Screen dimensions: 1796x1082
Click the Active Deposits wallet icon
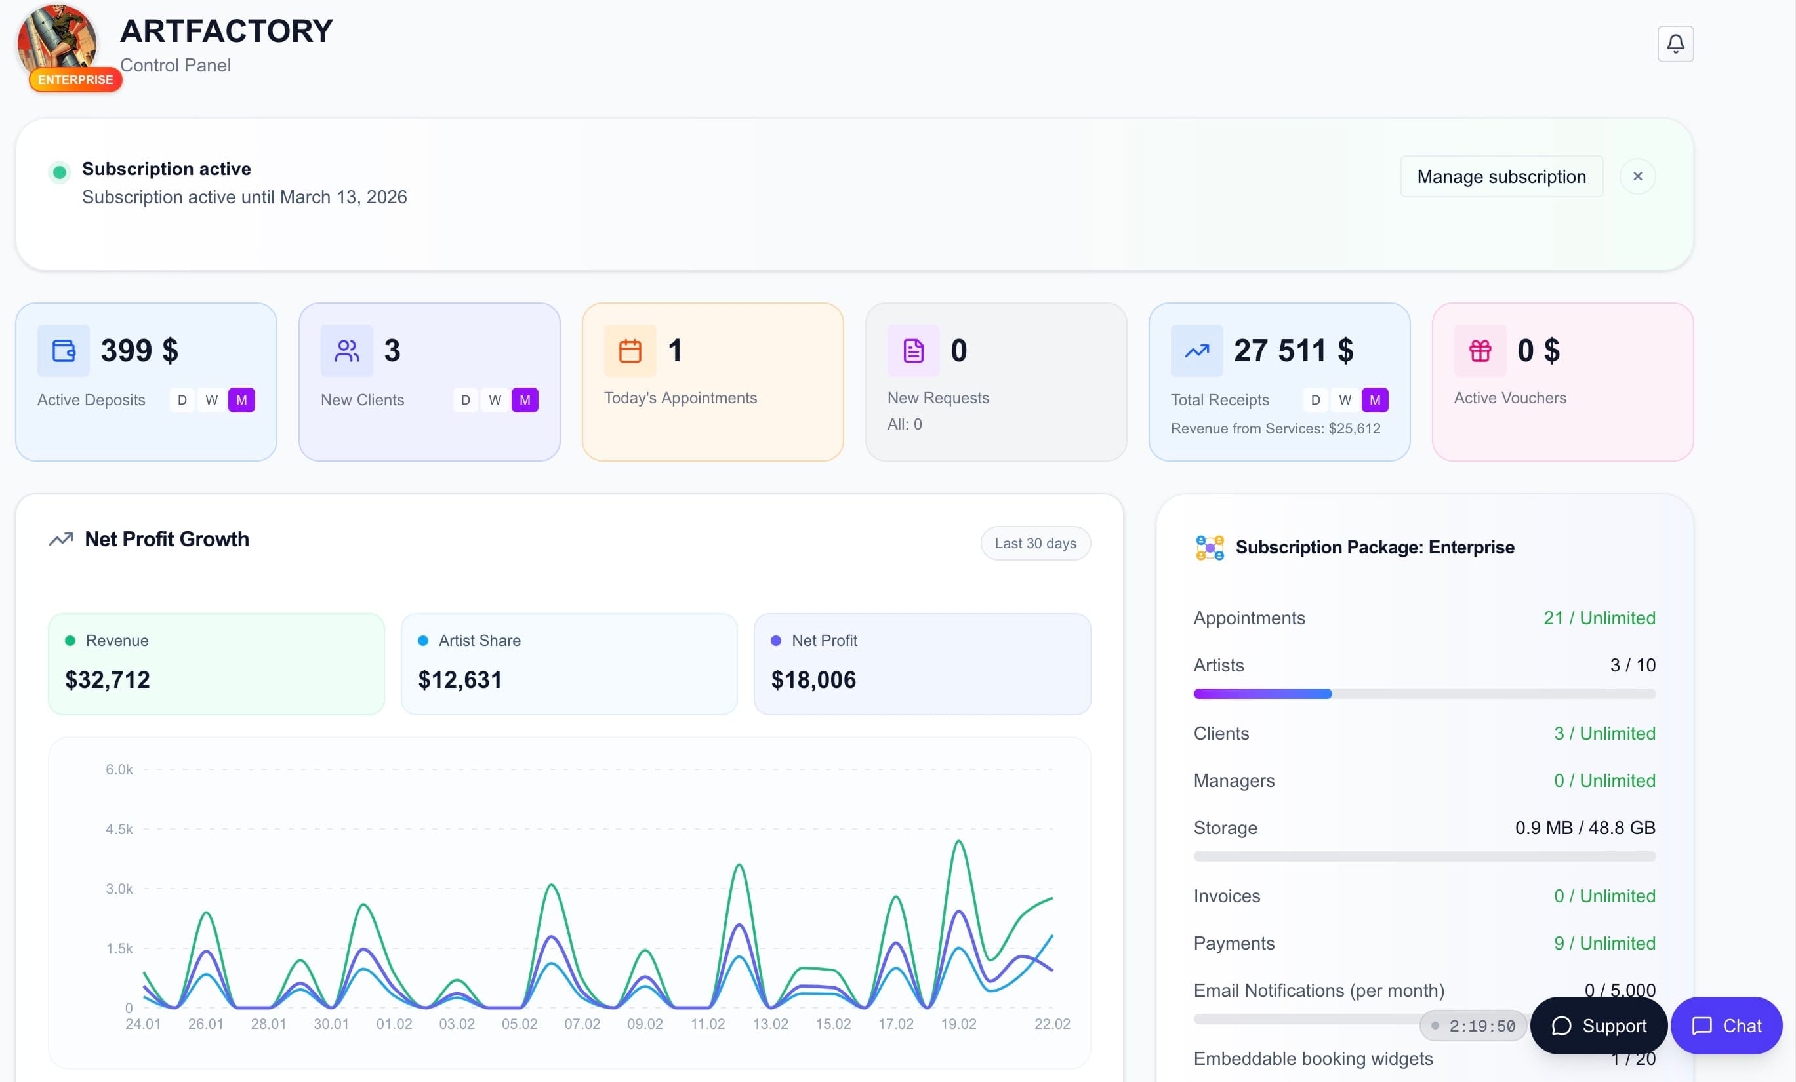[63, 350]
